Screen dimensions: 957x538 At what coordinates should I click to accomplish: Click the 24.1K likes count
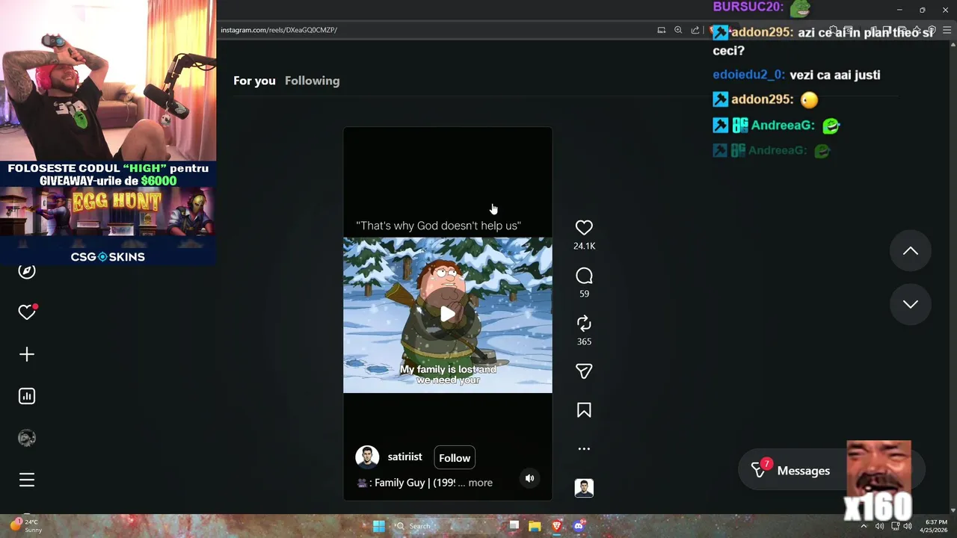click(584, 246)
